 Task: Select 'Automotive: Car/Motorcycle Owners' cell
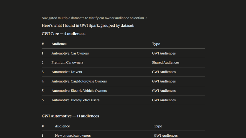(x=79, y=81)
